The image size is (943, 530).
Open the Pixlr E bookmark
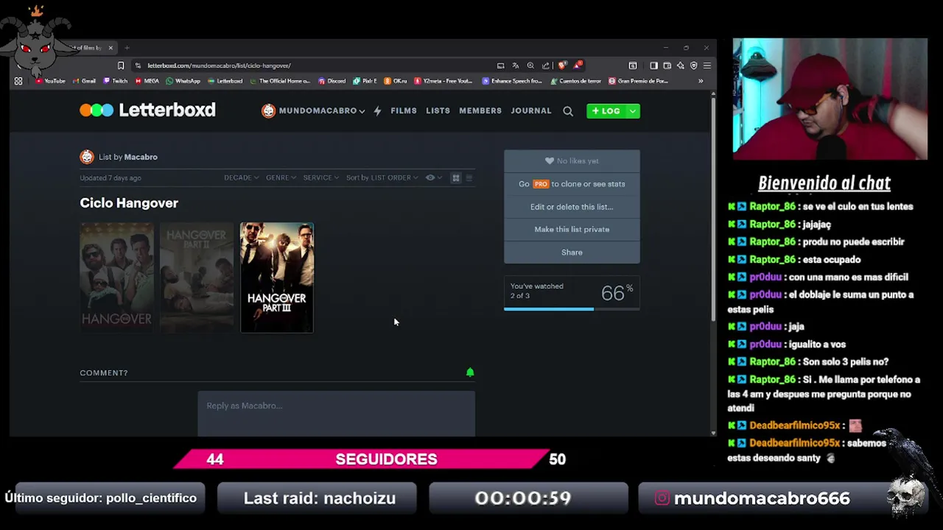tap(365, 81)
